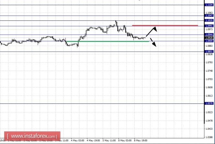Click the green horizontal support line
This screenshot has width=215, height=144.
[x=107, y=42]
